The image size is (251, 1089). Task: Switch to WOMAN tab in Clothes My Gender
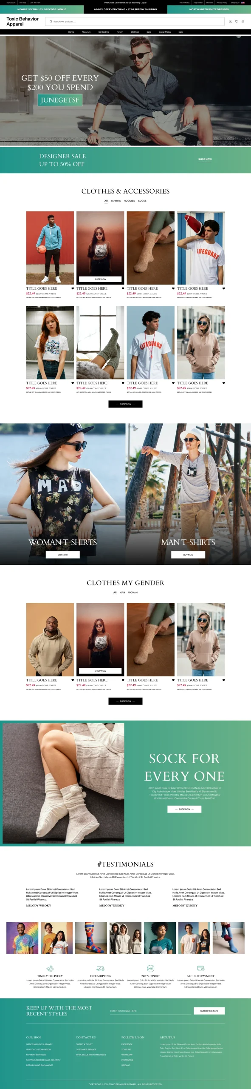(133, 592)
